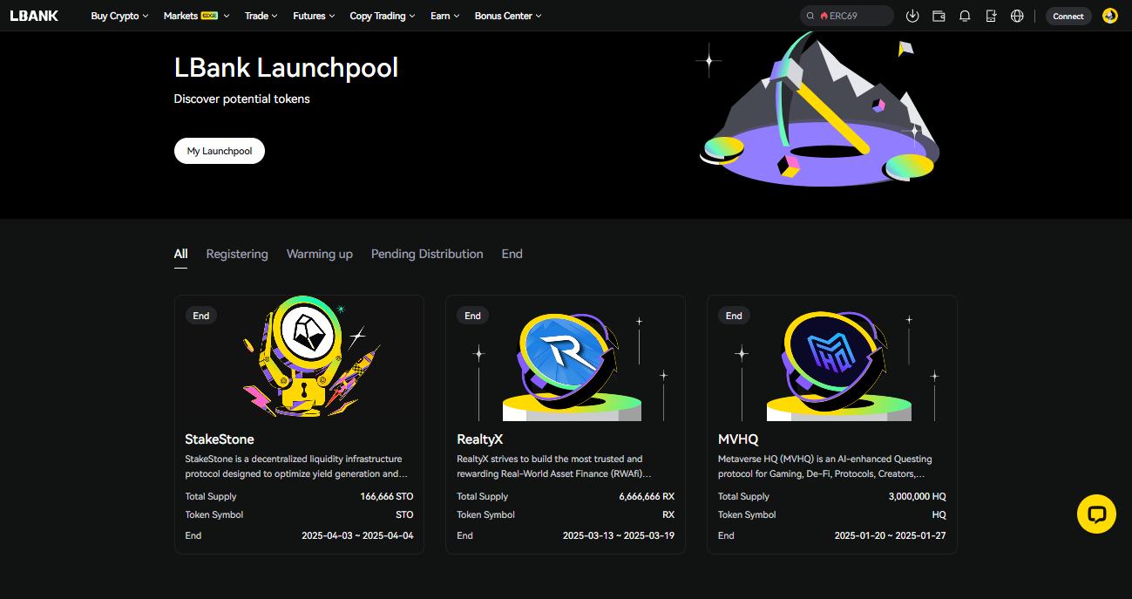Click the deposit/download arrow icon
Image resolution: width=1132 pixels, height=599 pixels.
coord(912,16)
